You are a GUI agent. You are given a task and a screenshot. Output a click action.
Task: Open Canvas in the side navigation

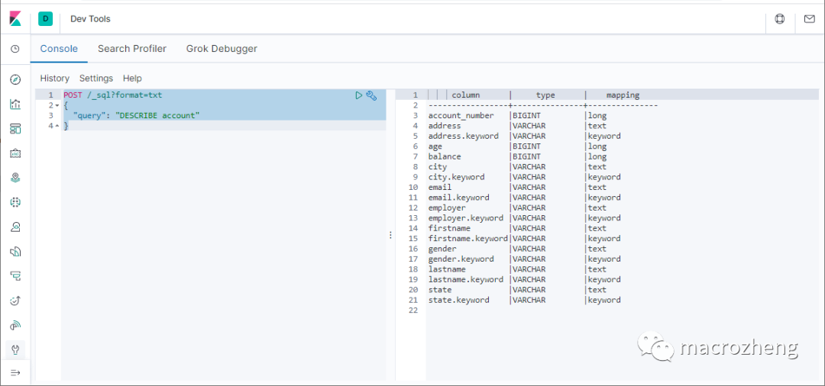(x=15, y=153)
